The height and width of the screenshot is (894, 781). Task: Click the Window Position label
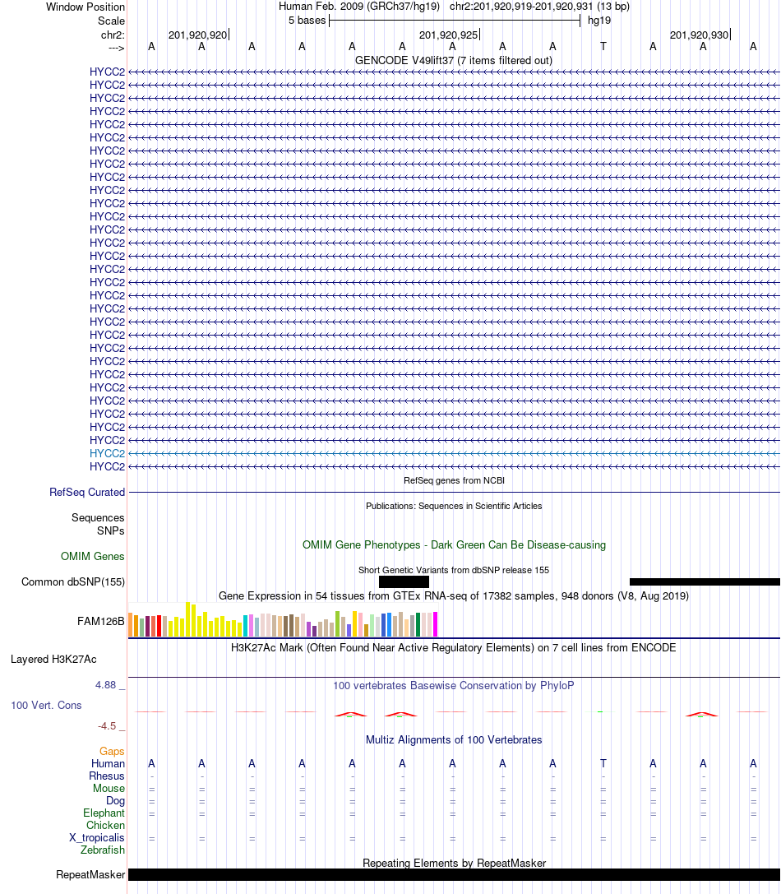pos(85,7)
